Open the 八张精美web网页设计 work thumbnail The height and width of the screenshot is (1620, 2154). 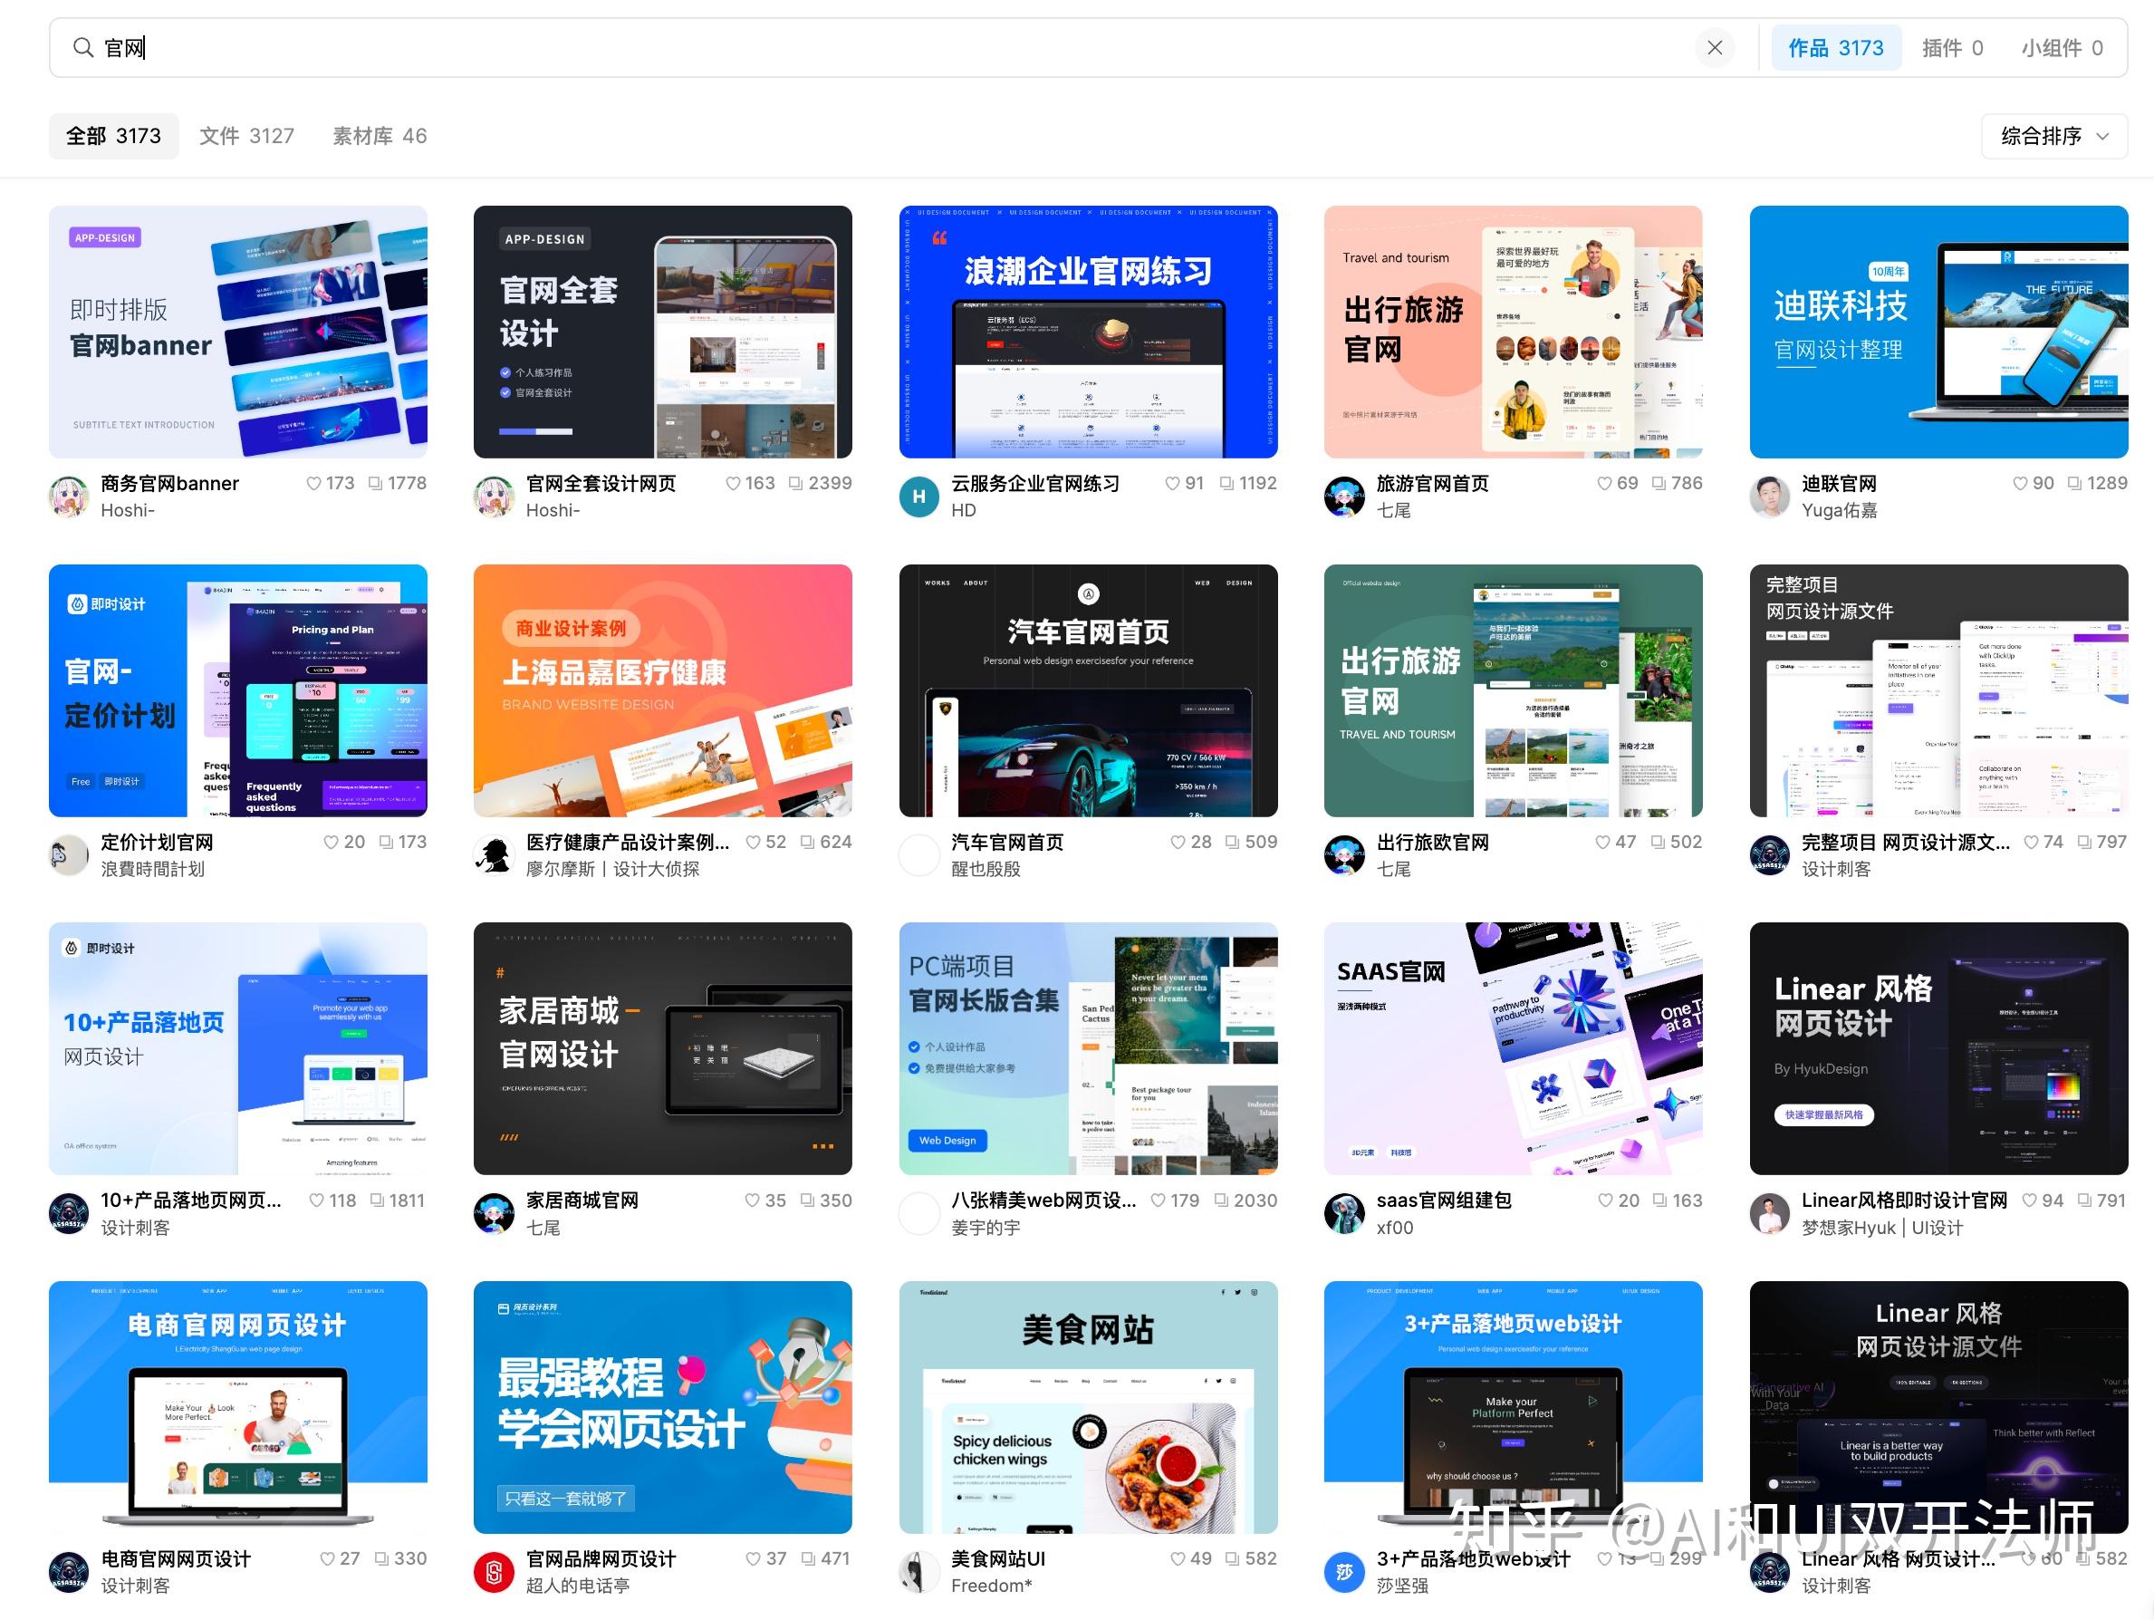click(1088, 1050)
